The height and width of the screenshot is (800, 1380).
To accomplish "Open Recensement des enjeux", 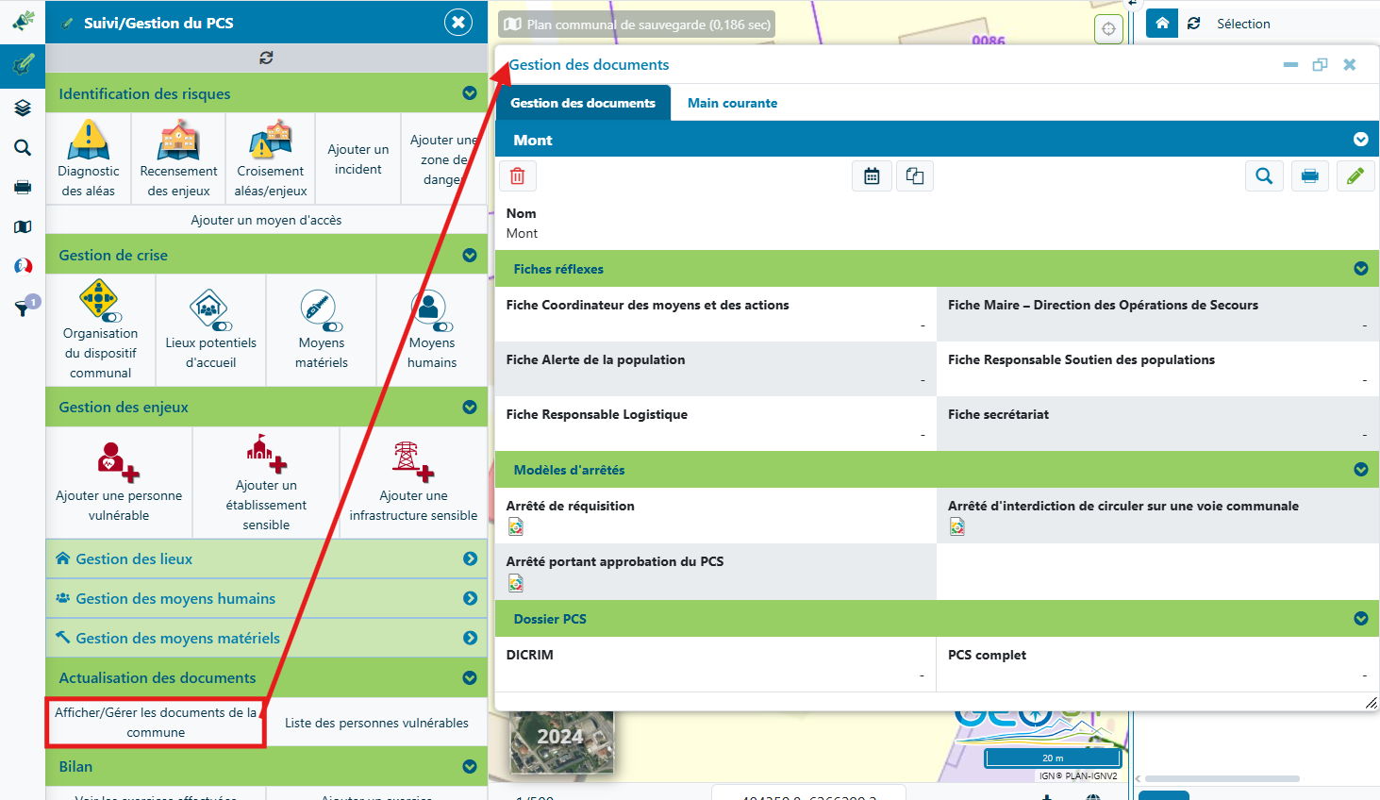I will tap(178, 158).
